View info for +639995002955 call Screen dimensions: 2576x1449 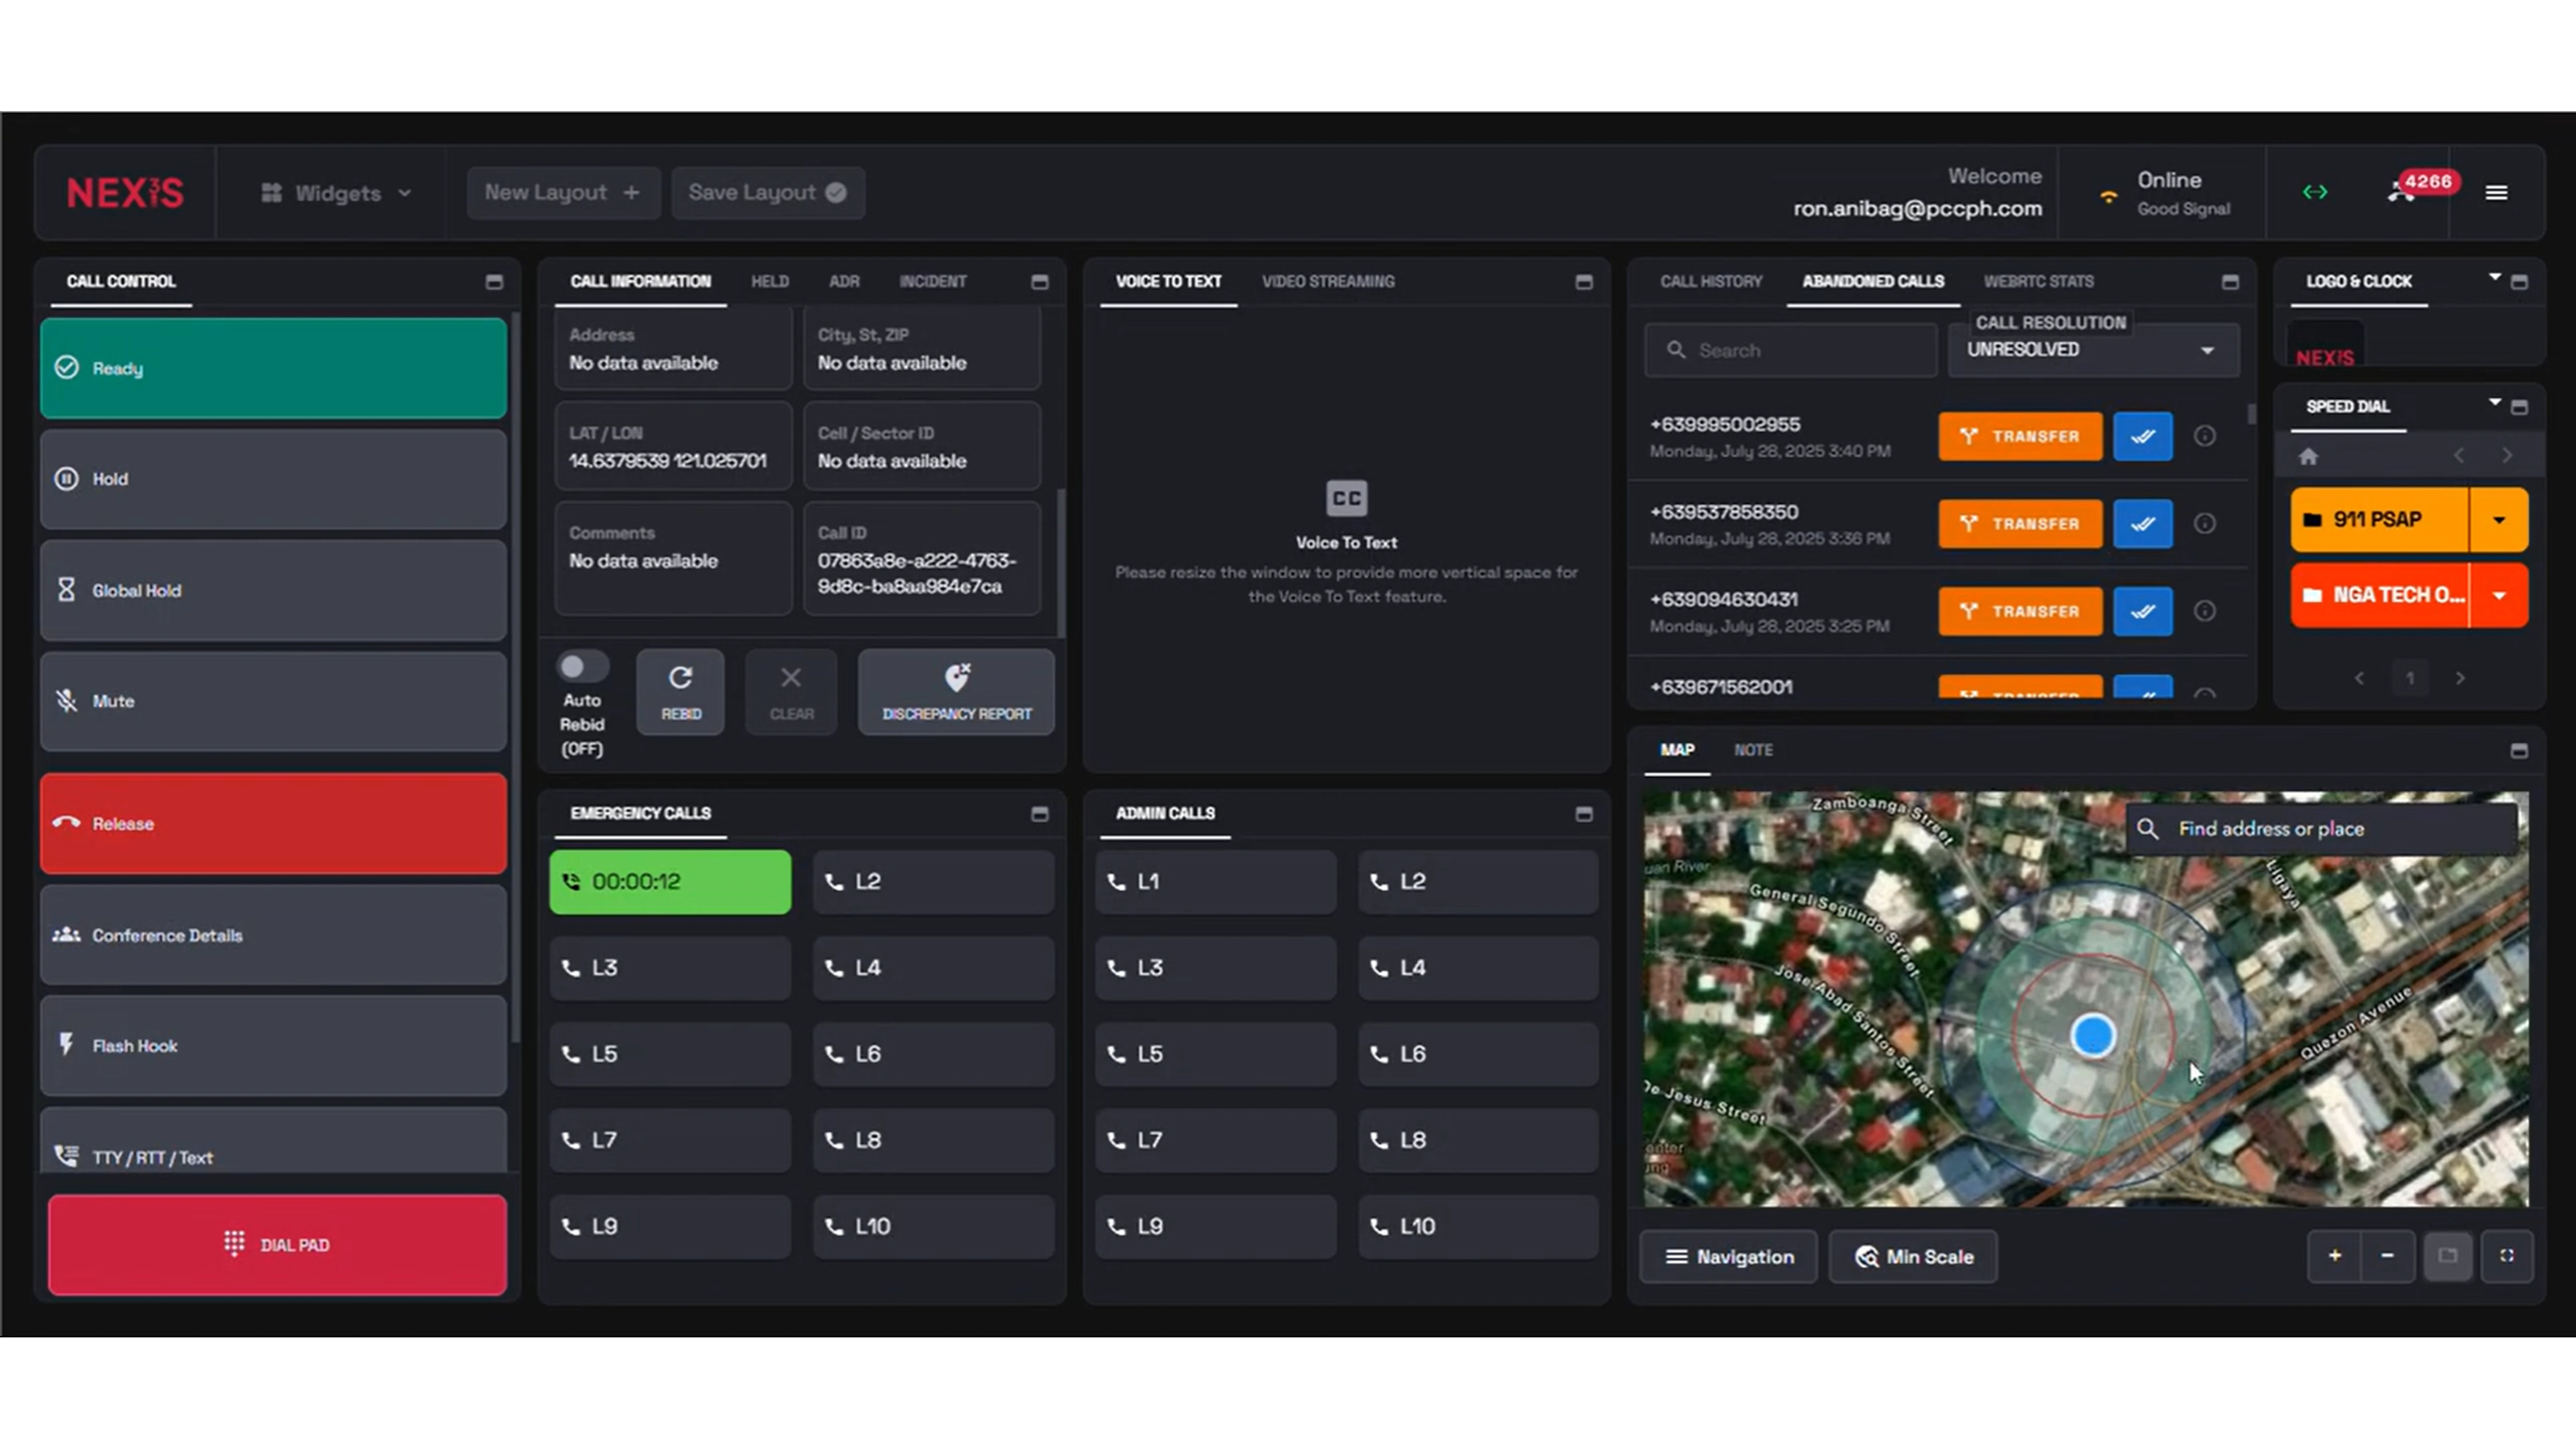[x=2204, y=436]
